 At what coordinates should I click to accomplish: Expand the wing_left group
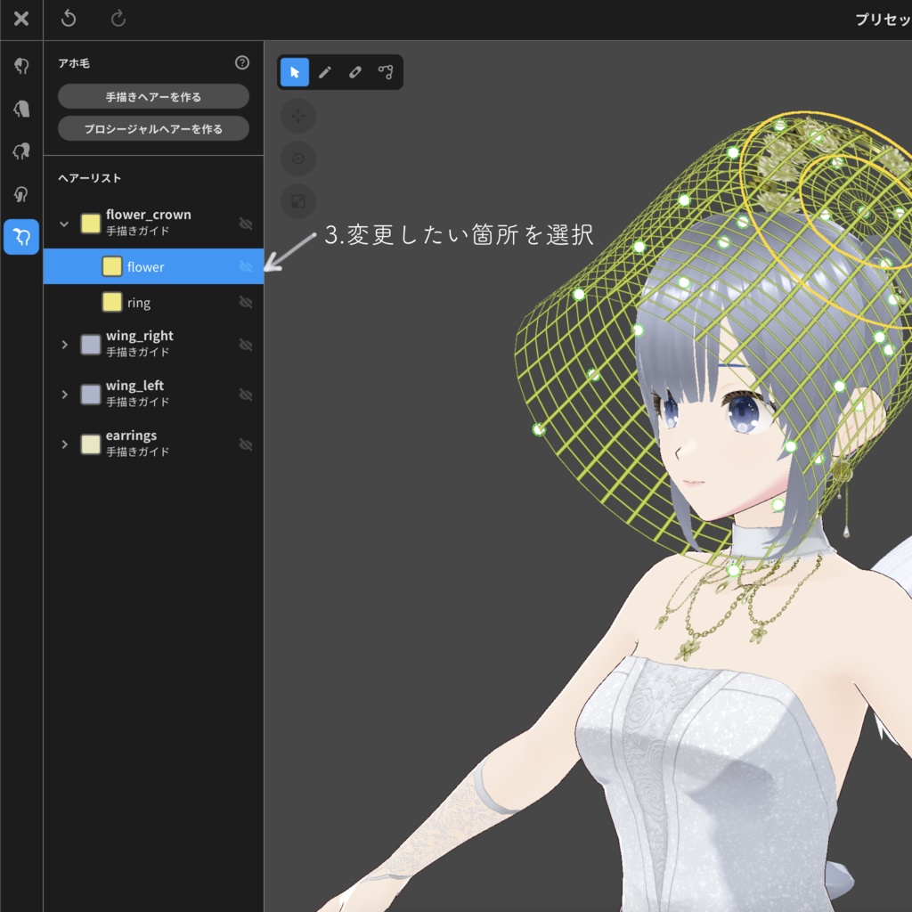click(63, 394)
